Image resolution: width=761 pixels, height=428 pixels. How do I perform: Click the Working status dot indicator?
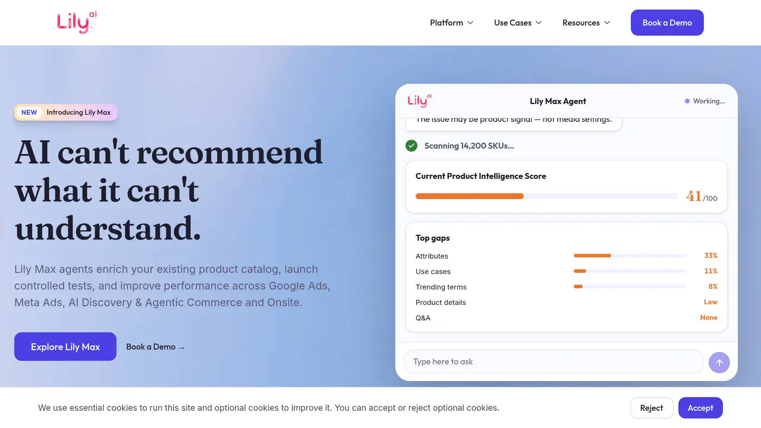[687, 101]
